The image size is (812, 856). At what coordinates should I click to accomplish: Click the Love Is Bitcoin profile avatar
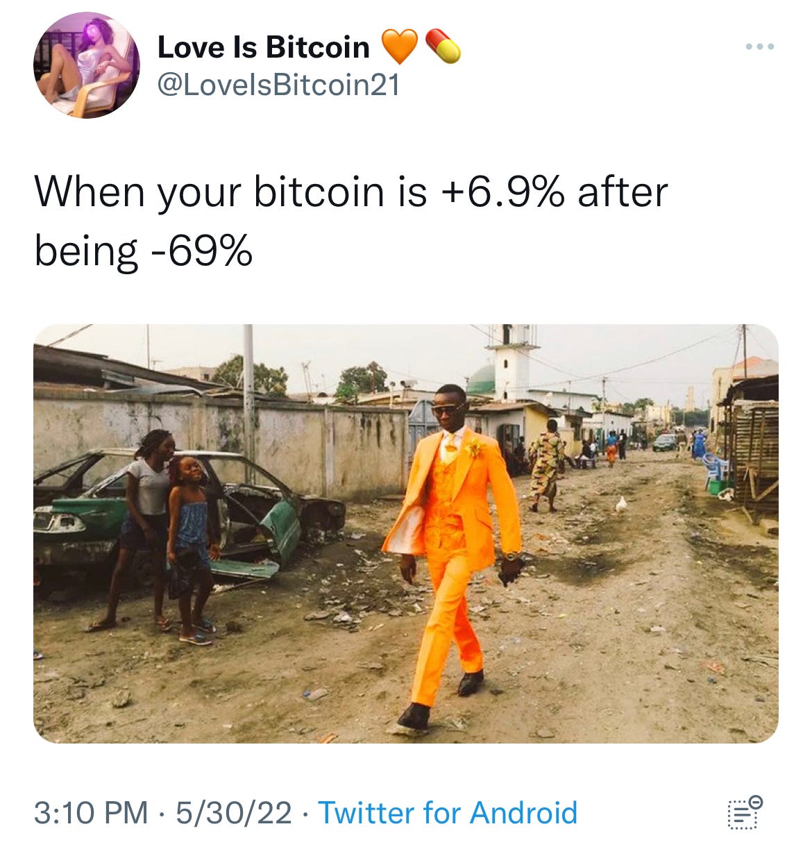[x=87, y=65]
